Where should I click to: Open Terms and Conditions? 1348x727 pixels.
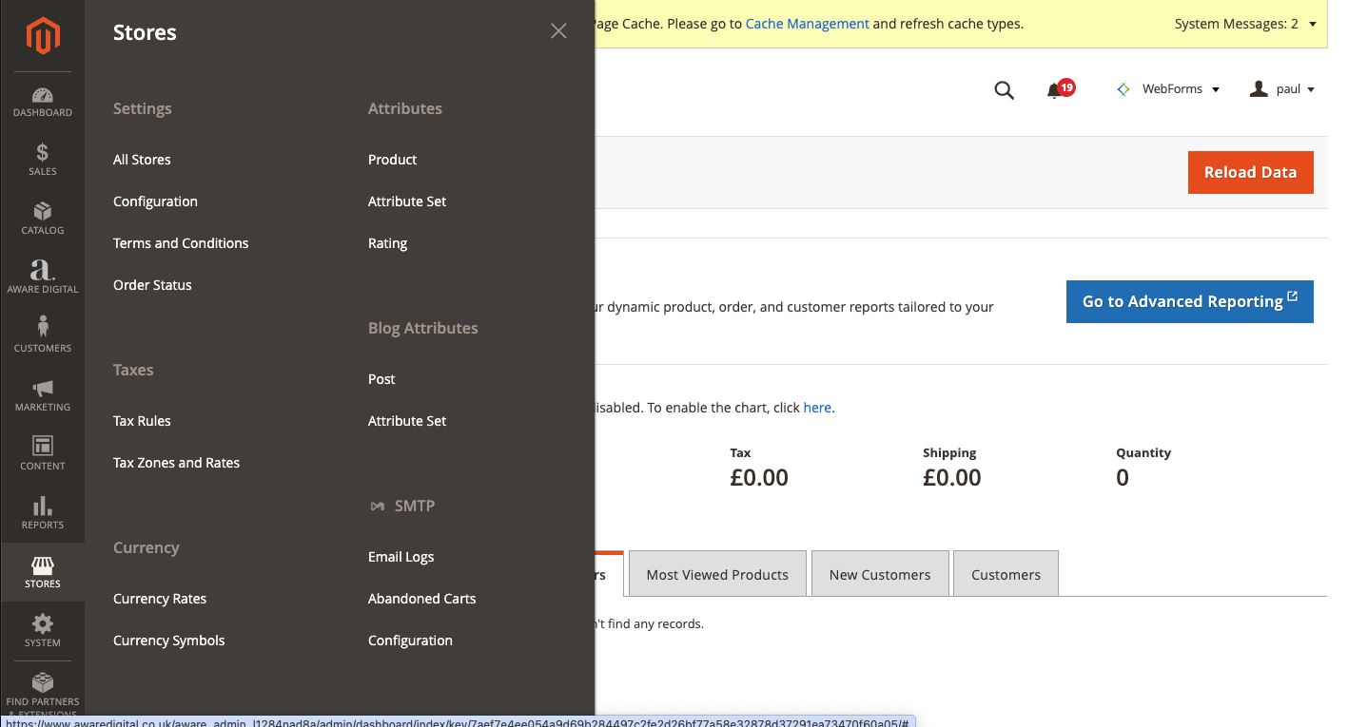(x=181, y=243)
